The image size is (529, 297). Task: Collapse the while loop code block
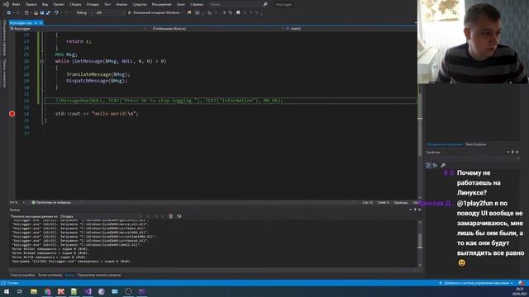42,61
